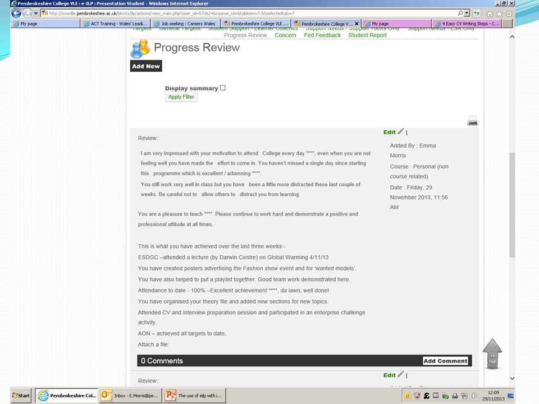The height and width of the screenshot is (404, 539).
Task: Click the Apply Filter button
Action: (x=181, y=97)
